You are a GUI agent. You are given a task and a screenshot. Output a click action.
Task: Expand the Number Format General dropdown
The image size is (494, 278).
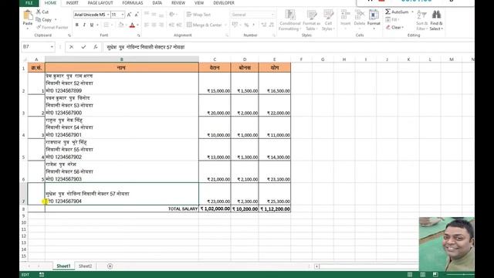pos(272,15)
